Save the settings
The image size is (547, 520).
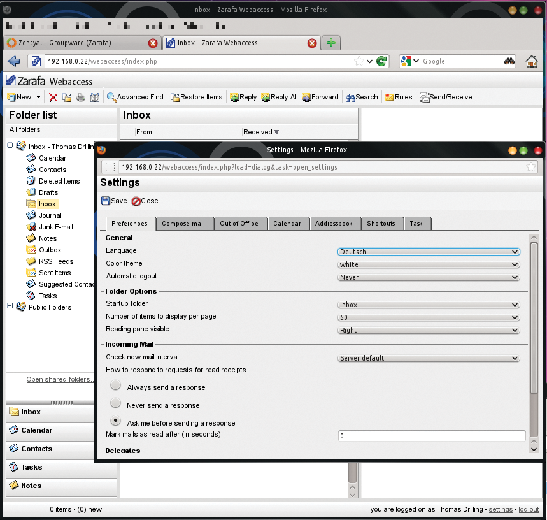point(113,200)
